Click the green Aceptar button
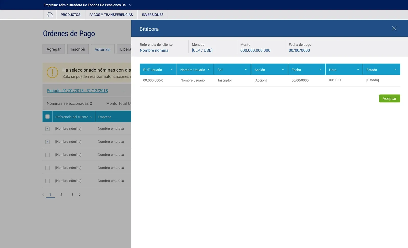Image resolution: width=408 pixels, height=248 pixels. click(x=389, y=98)
